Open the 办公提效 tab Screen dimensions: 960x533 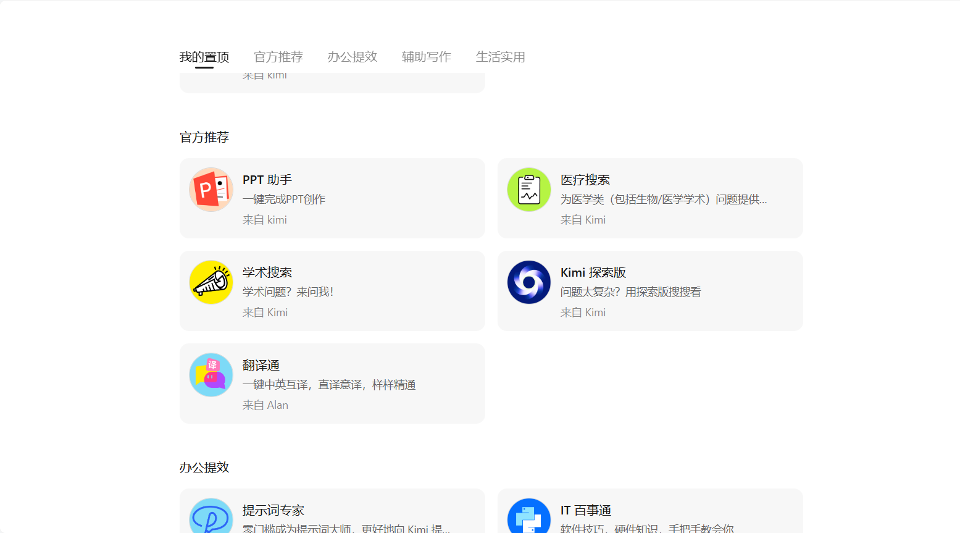[x=352, y=56]
